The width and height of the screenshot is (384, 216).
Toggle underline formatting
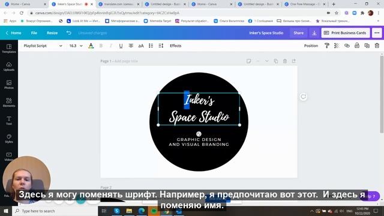121,46
